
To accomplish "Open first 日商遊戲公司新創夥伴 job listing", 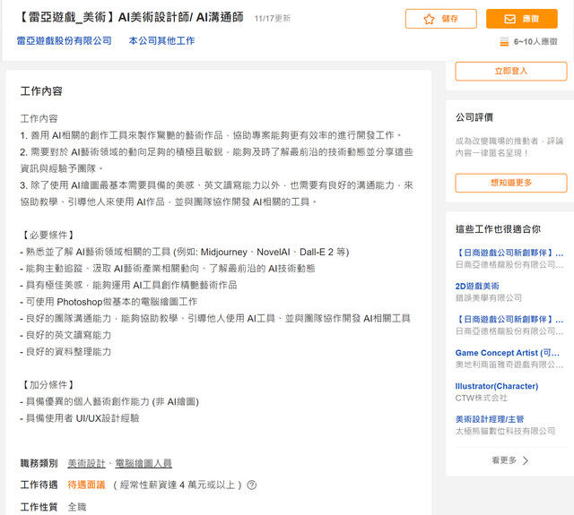I will 509,253.
